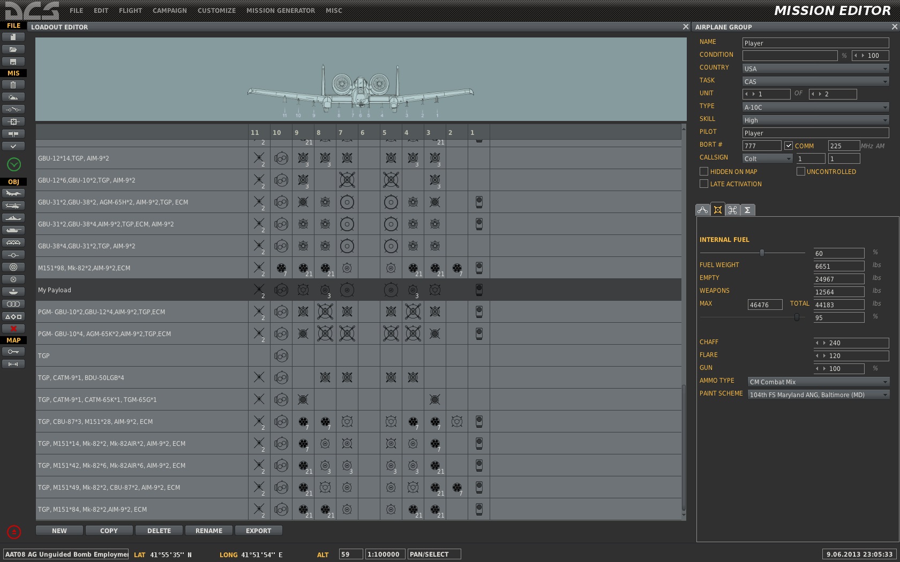Open the FILE menu
The width and height of the screenshot is (900, 562).
(76, 11)
